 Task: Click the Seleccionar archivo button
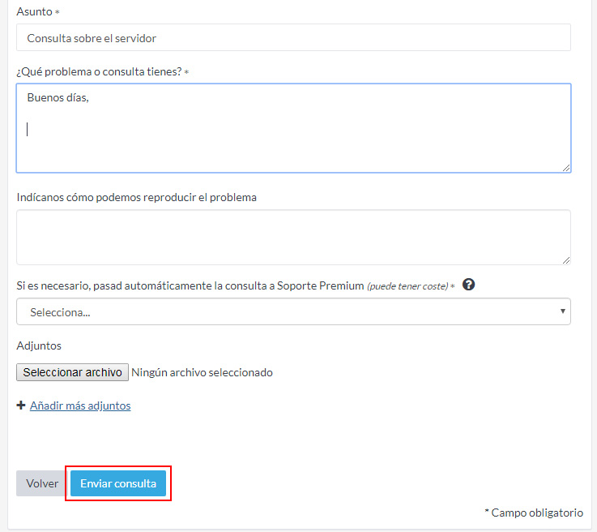72,372
